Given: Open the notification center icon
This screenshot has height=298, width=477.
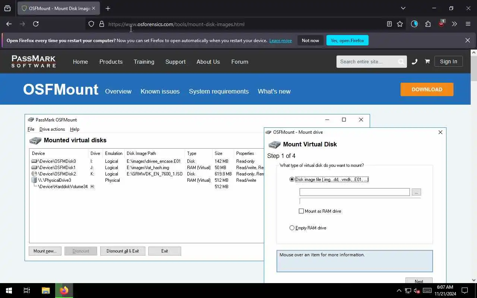Looking at the screenshot, I should coord(465,291).
